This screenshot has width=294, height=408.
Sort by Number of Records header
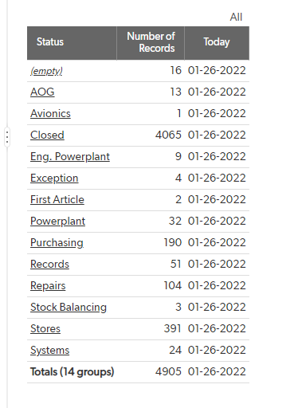[151, 43]
